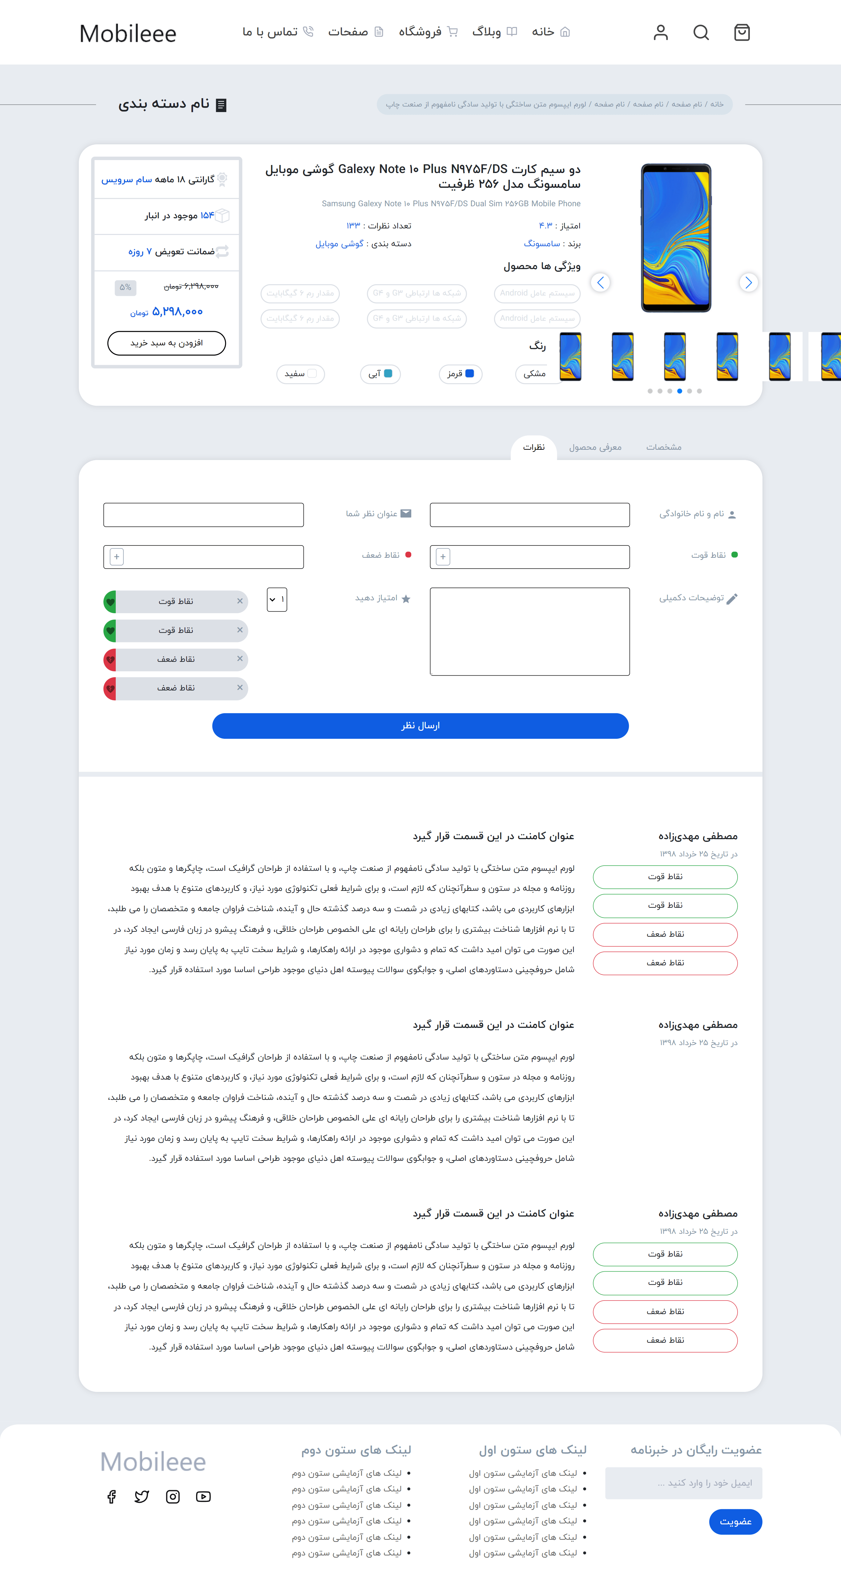The width and height of the screenshot is (841, 1581).
Task: Click the stock box icon
Action: [222, 215]
